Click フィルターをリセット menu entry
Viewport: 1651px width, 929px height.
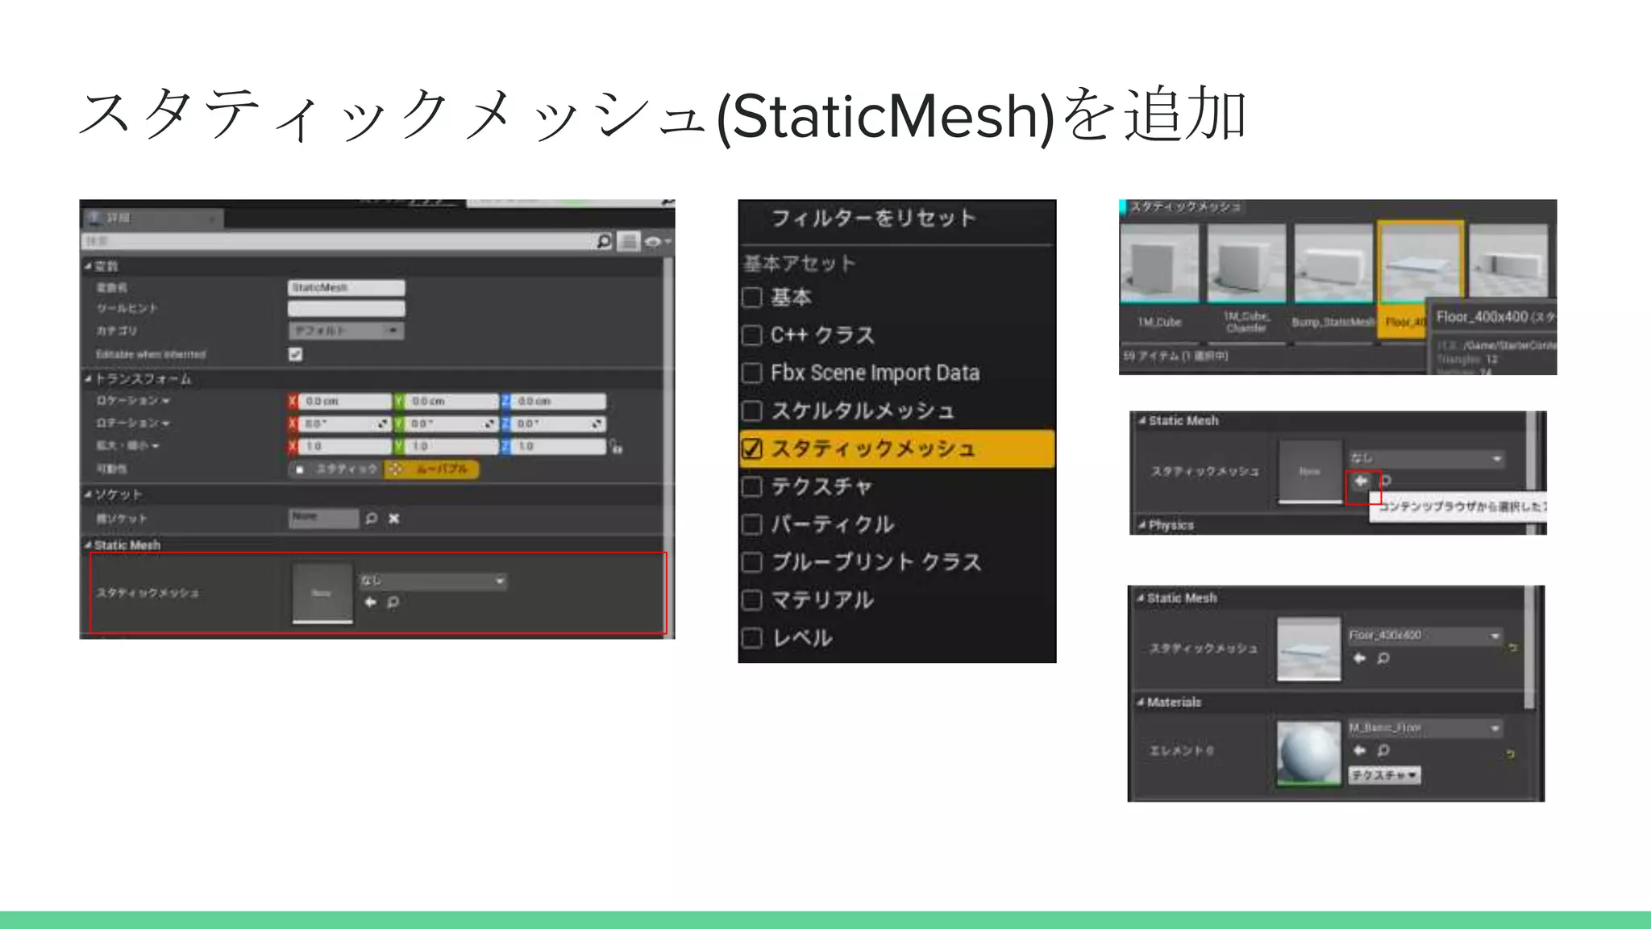click(874, 218)
